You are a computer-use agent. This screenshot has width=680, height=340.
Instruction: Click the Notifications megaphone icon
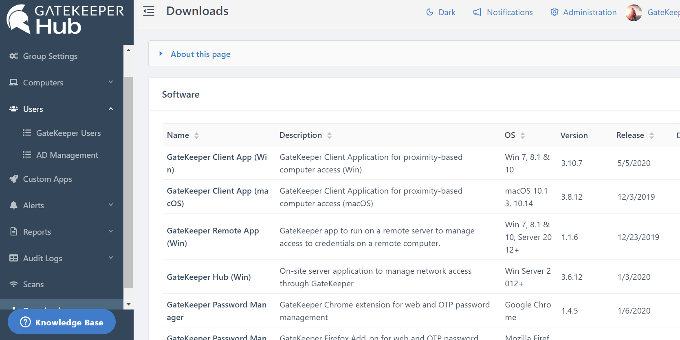point(477,12)
